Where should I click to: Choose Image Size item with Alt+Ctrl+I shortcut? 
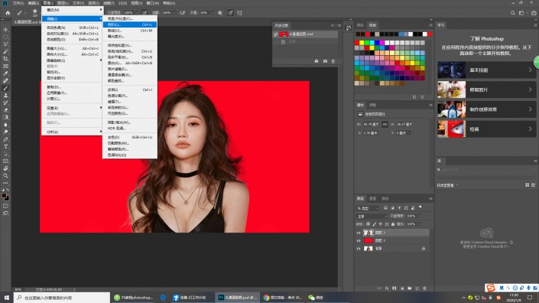point(72,48)
